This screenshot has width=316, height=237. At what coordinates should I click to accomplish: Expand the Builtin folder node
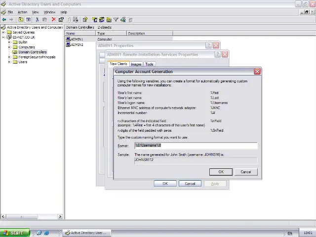[9, 42]
